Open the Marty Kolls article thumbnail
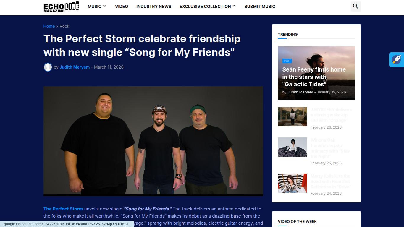Screen dimensions: 404x227 coord(293,183)
